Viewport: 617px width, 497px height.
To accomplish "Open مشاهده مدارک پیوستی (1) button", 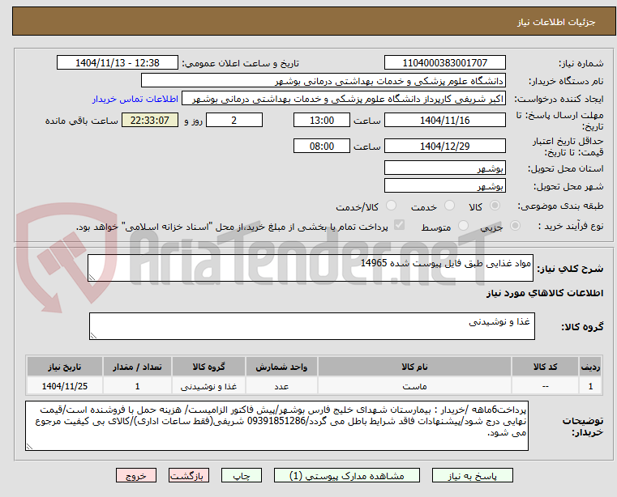I will [347, 475].
